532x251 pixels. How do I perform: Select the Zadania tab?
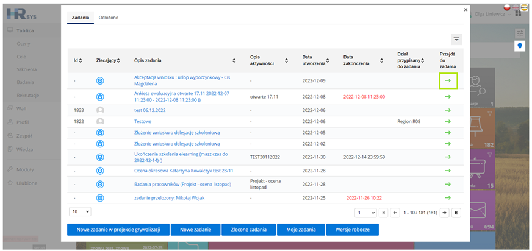click(81, 18)
